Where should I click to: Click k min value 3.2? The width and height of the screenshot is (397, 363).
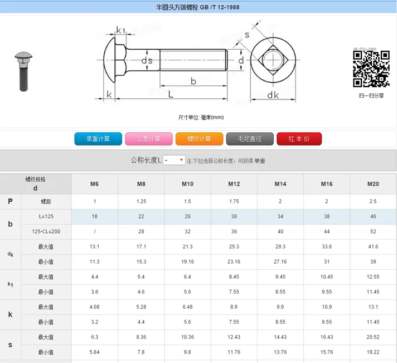click(x=94, y=322)
